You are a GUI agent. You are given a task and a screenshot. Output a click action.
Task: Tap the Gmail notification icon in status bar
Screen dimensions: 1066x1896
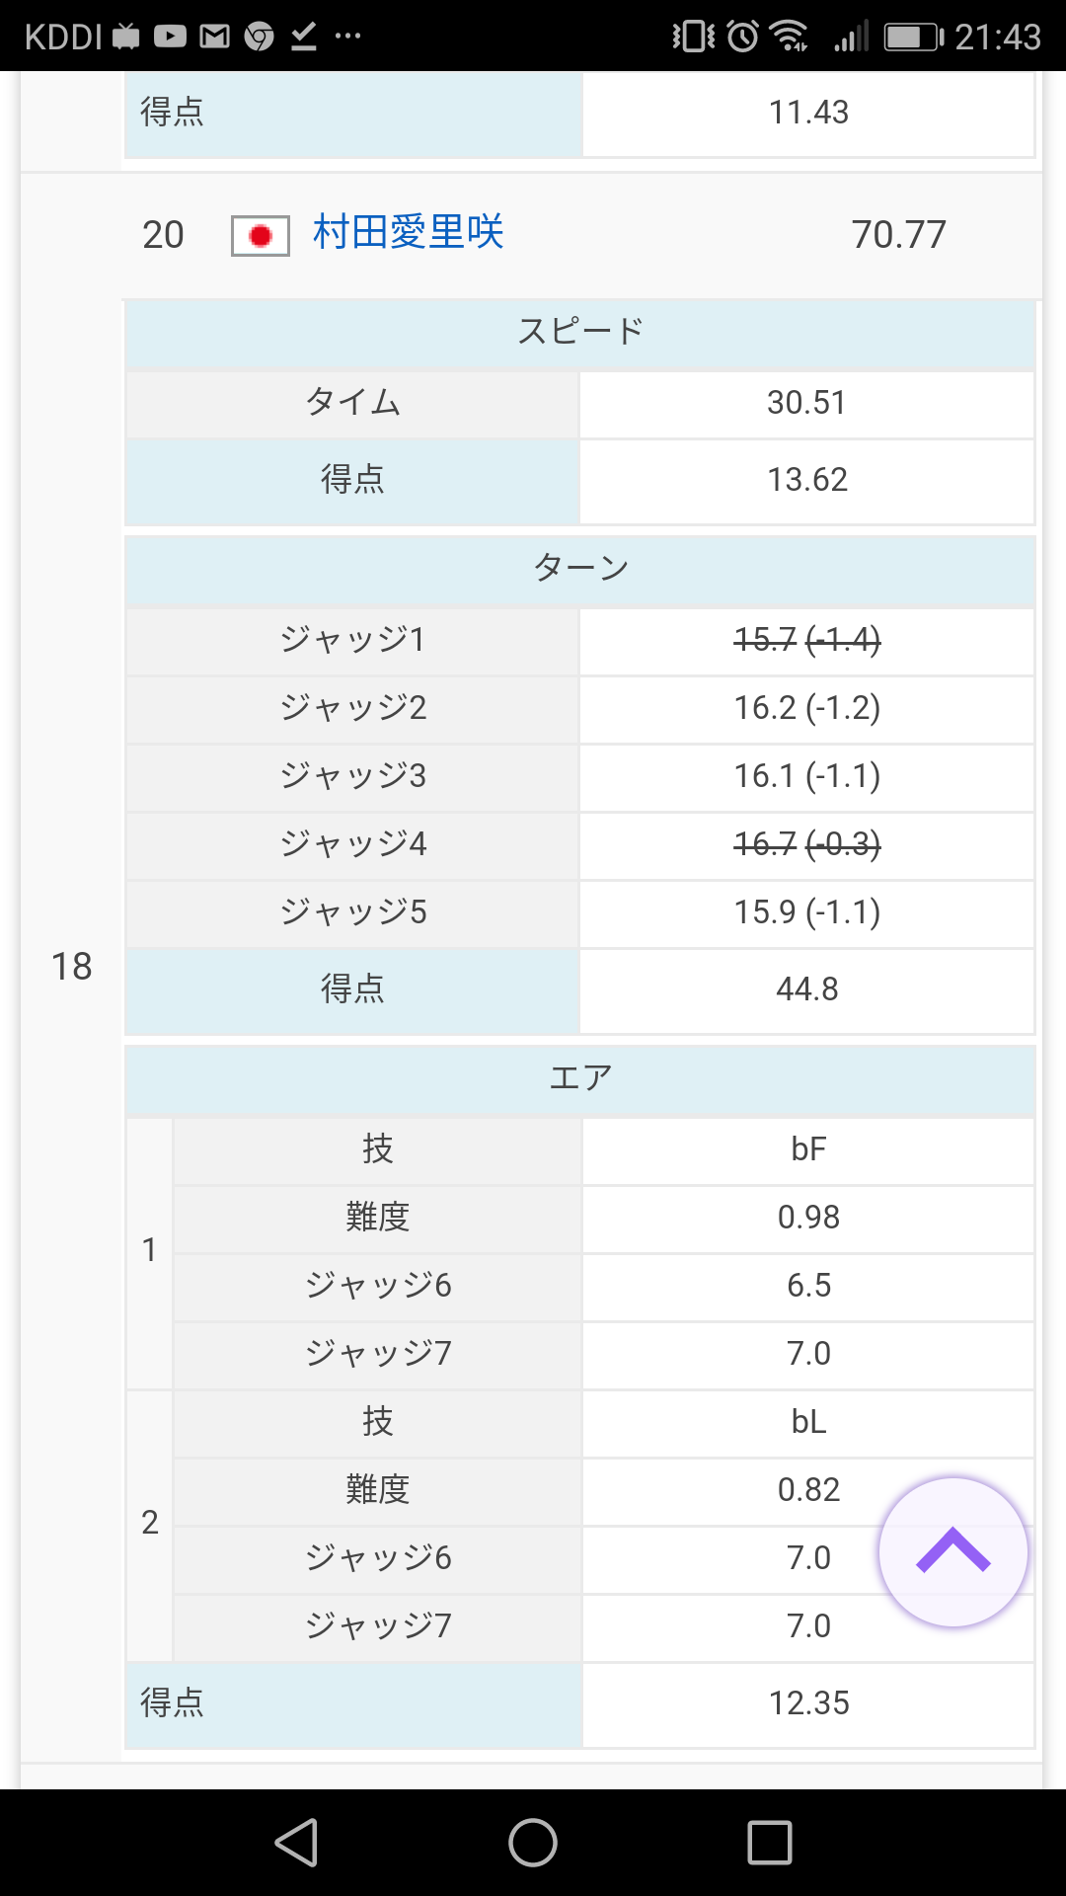pyautogui.click(x=214, y=37)
